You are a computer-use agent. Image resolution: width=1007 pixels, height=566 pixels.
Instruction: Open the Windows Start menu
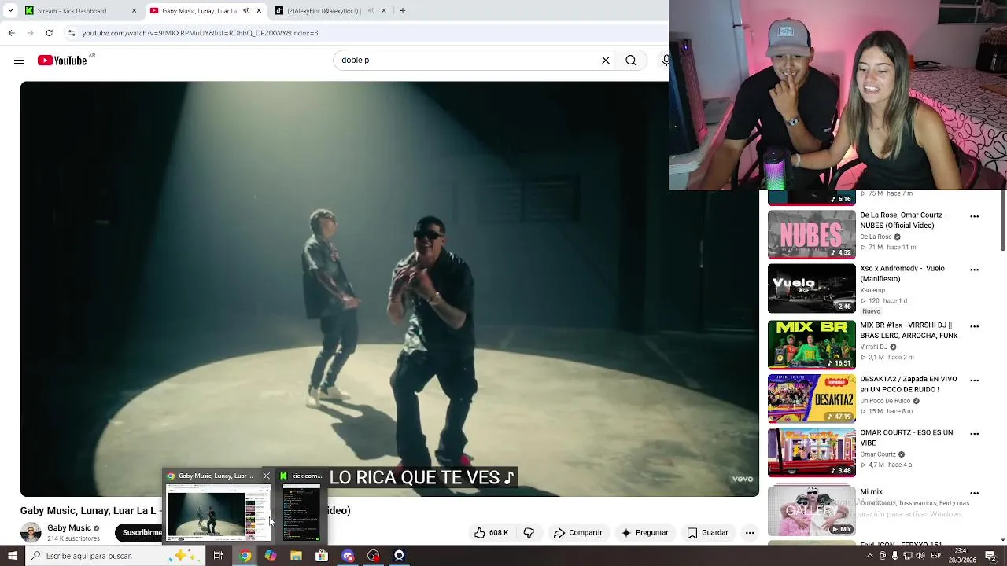12,556
